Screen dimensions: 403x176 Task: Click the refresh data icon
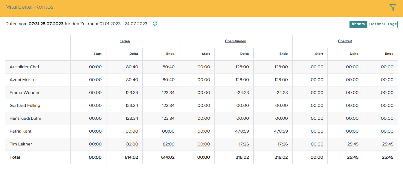pos(155,24)
